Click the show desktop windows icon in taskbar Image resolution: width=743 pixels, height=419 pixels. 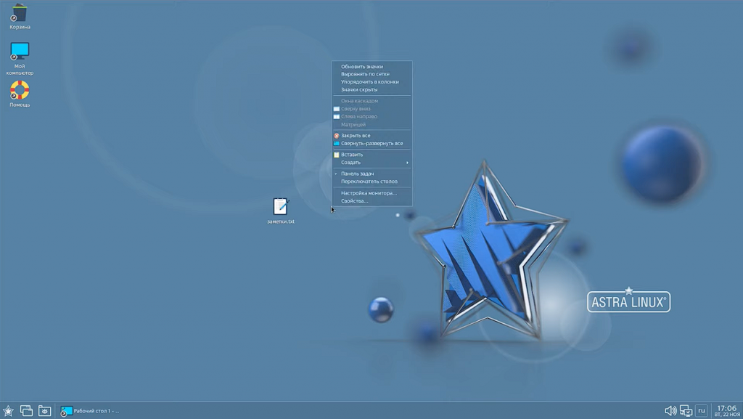tap(26, 411)
